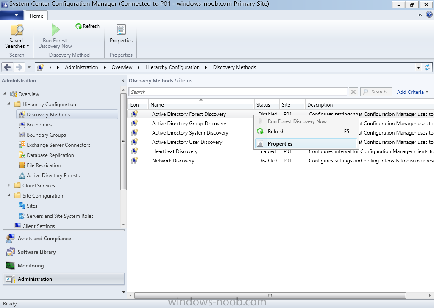Select Active Directory User Discovery name
This screenshot has width=434, height=308.
pos(187,142)
